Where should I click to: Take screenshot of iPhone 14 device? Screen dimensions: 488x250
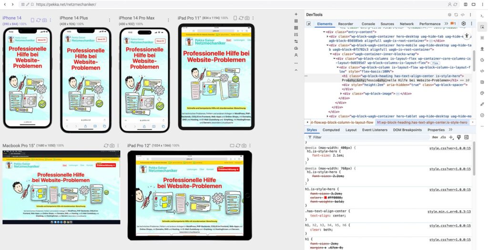click(44, 20)
